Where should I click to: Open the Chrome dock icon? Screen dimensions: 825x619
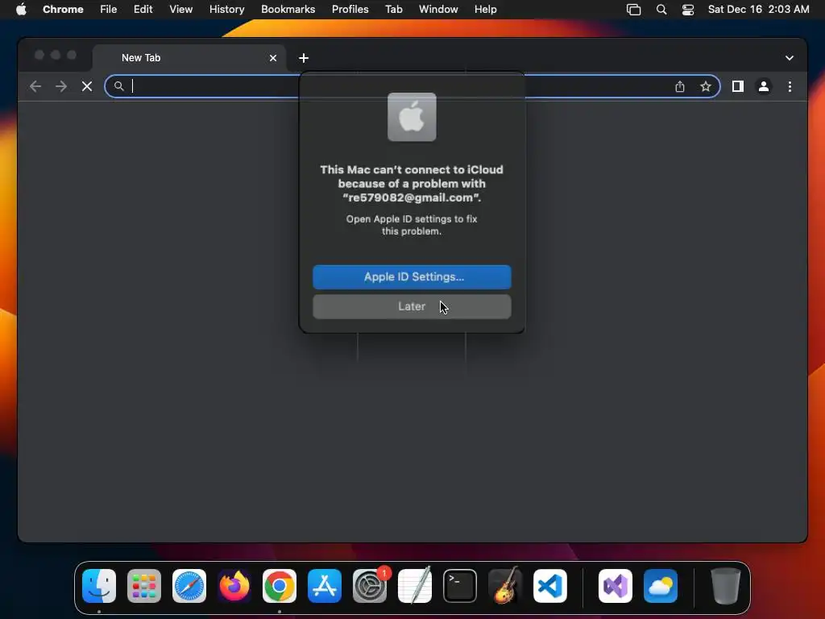(x=280, y=586)
